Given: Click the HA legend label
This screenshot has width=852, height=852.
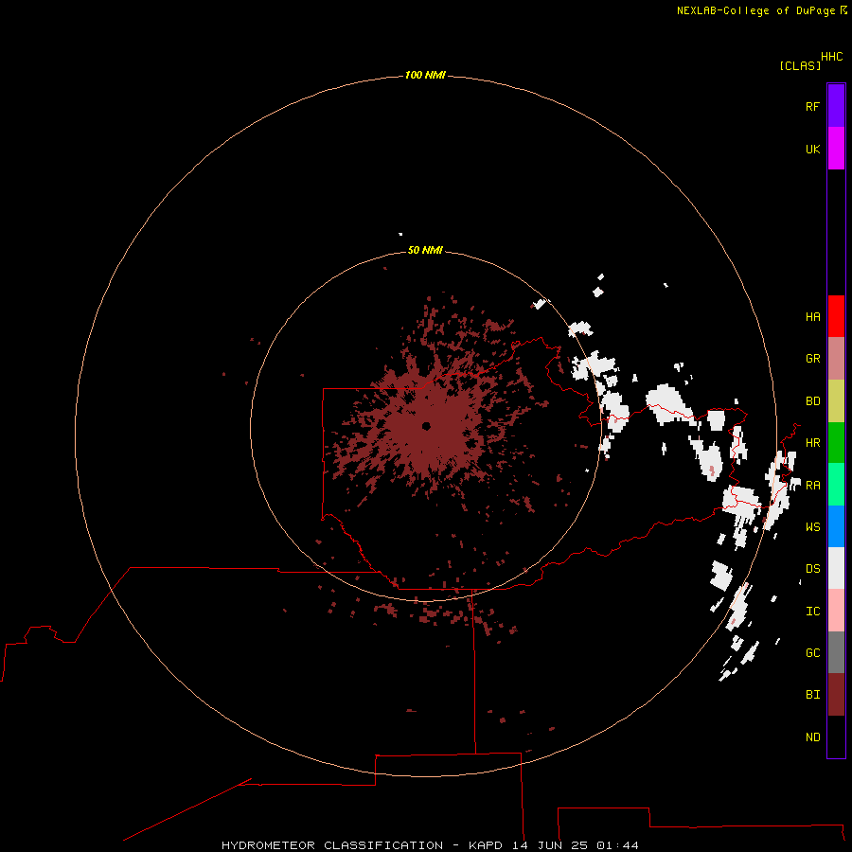Looking at the screenshot, I should point(812,317).
